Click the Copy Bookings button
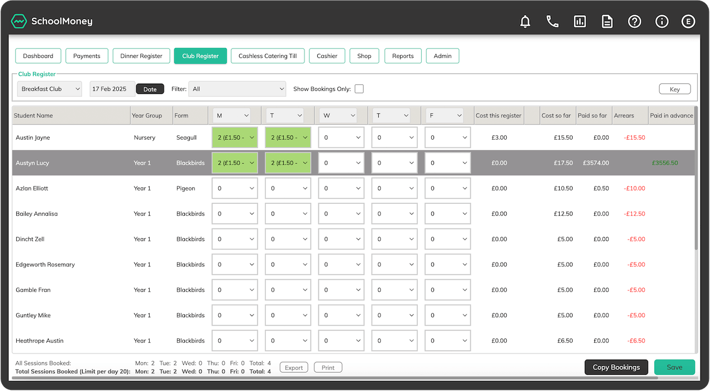 tap(616, 367)
